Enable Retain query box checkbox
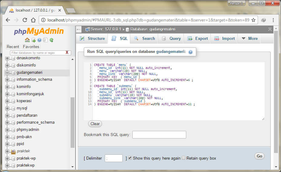281x172 pixels. pos(183,158)
